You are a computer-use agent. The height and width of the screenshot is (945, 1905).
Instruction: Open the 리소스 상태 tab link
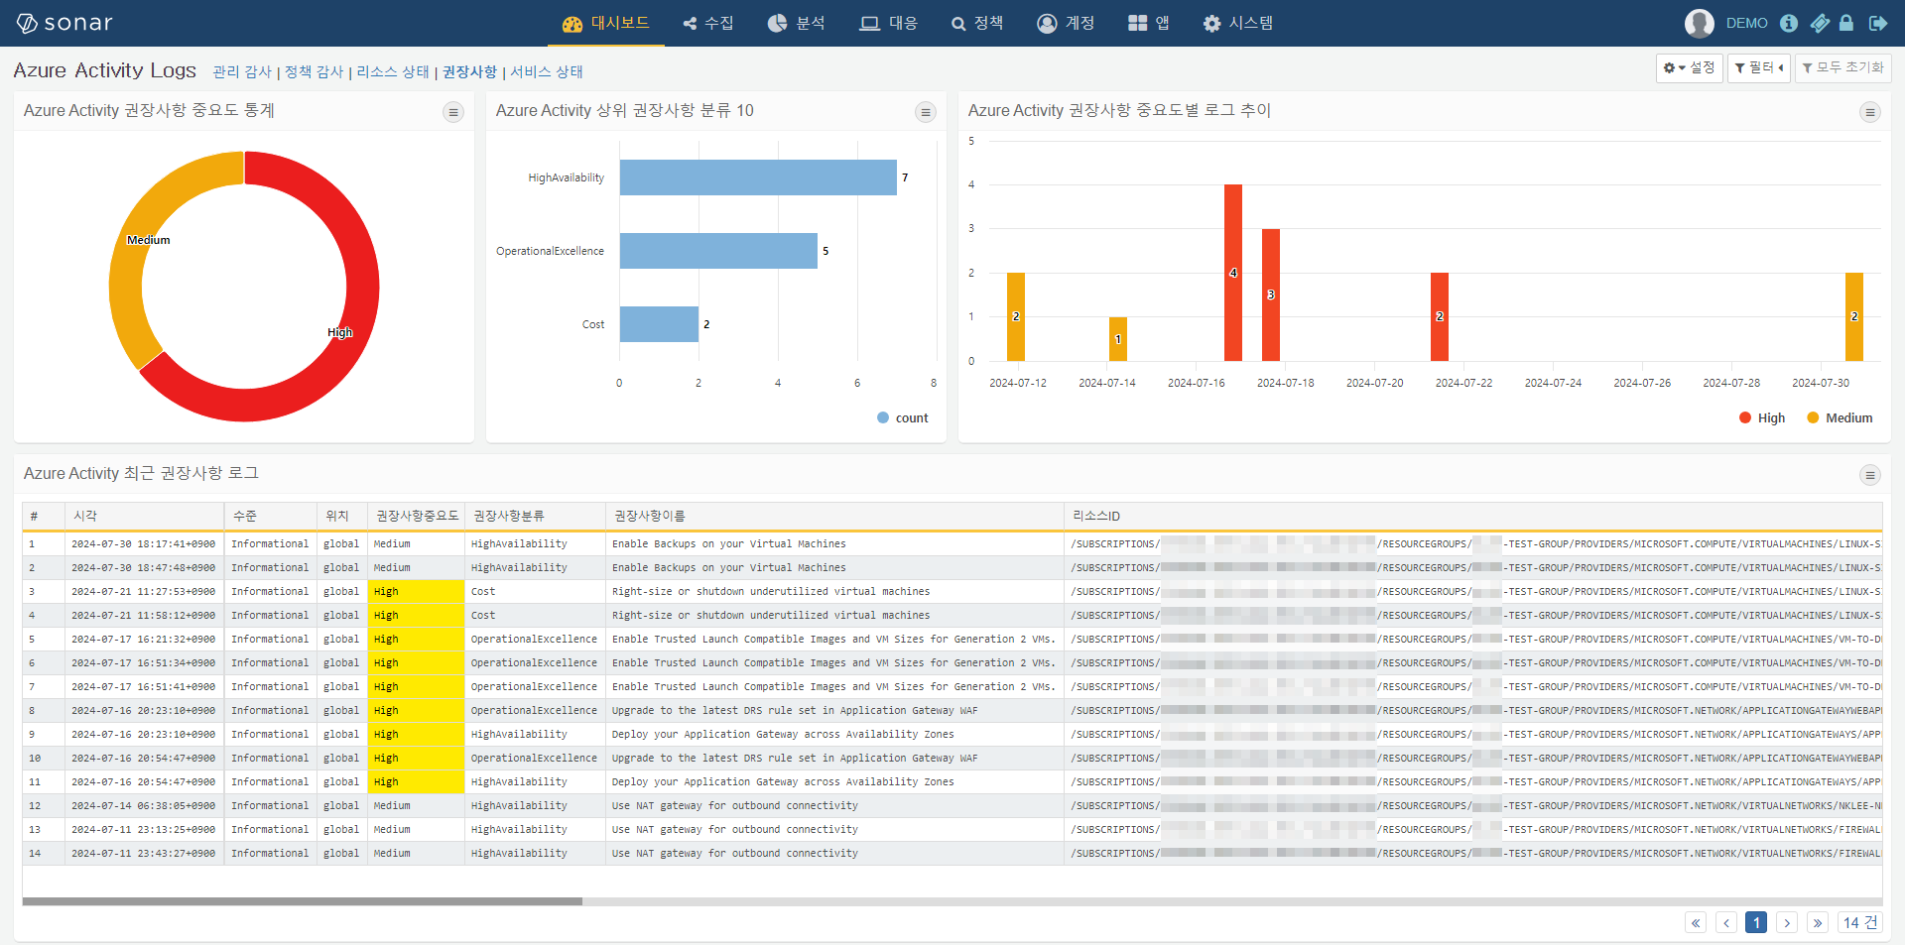393,71
